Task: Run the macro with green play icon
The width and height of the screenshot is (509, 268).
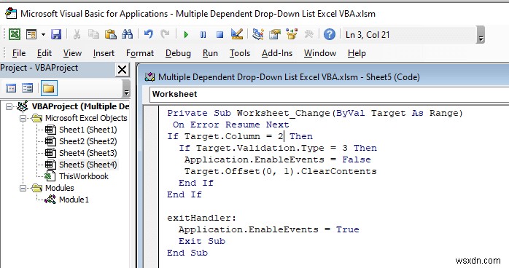Action: [x=186, y=34]
